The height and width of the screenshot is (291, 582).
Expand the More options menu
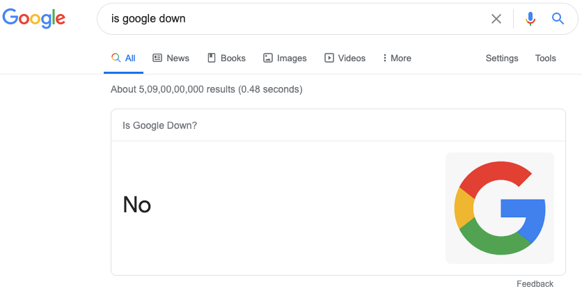click(397, 58)
